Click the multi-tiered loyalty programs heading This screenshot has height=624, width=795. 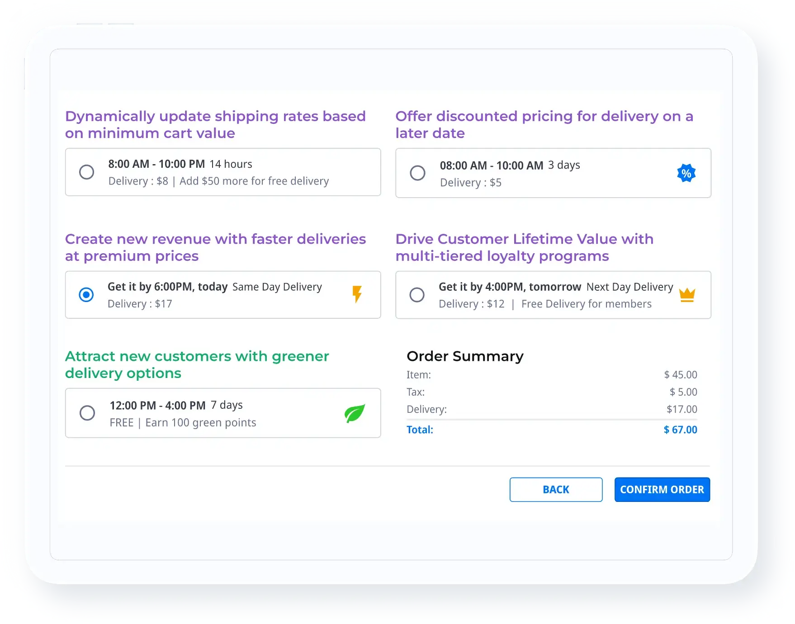point(525,247)
